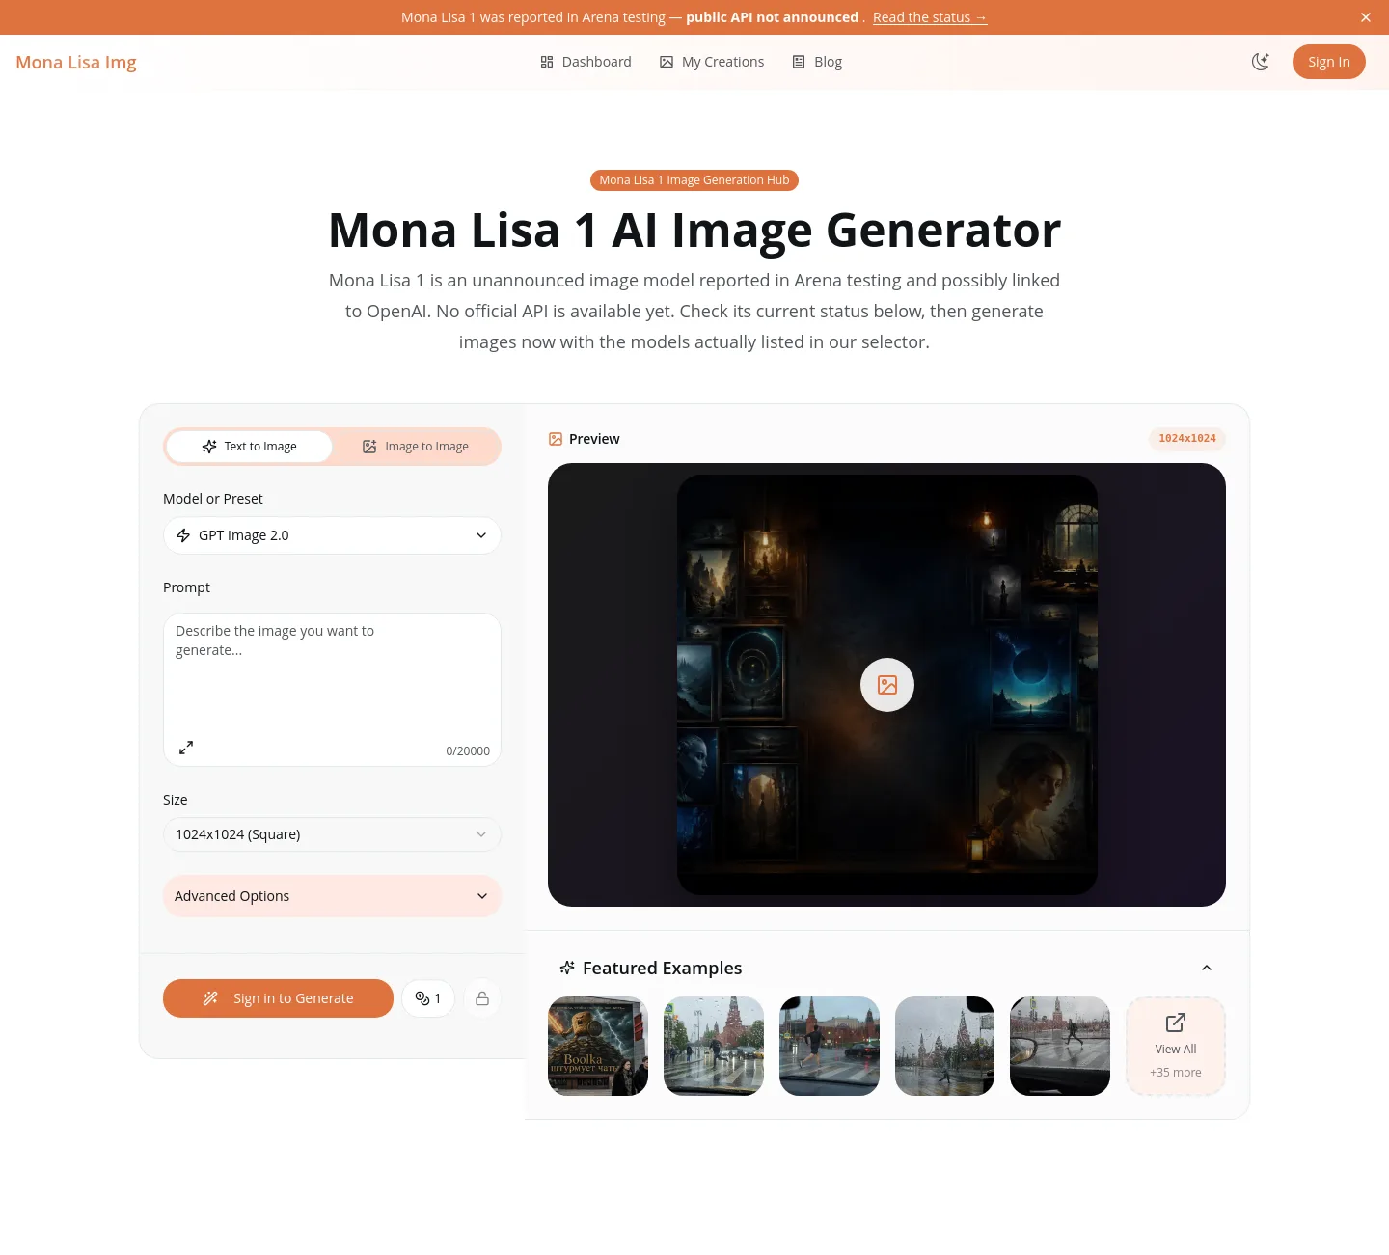
Task: Open the third featured example with runner
Action: (830, 1046)
